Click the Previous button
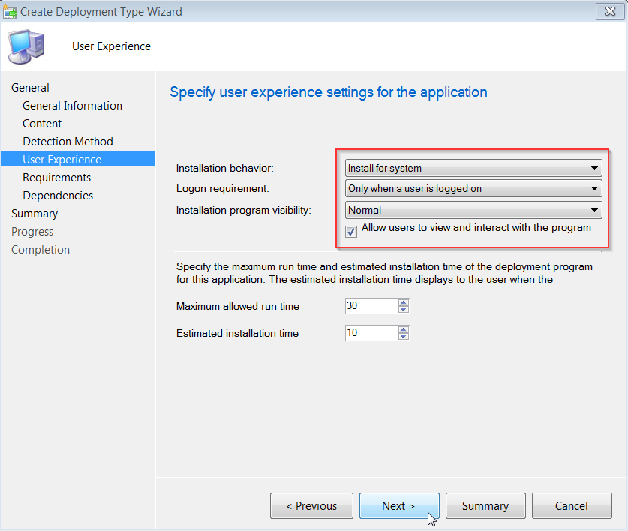Screen dimensions: 628x531 [x=311, y=505]
